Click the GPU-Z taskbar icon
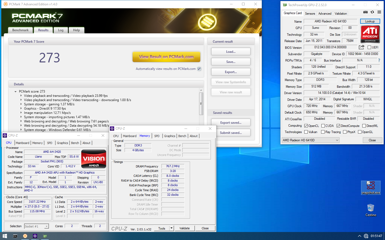Viewport: 385px width, 240px height. (45, 236)
